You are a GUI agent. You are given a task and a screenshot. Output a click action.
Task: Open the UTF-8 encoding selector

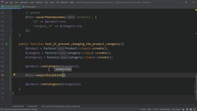(x=155, y=109)
